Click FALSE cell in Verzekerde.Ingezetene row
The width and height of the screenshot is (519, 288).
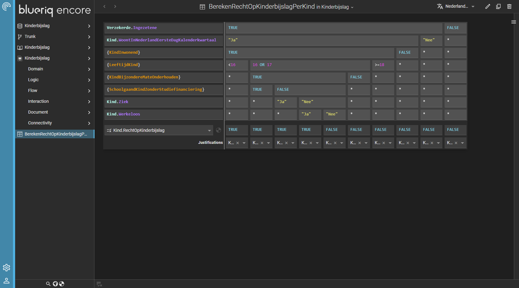[455, 28]
